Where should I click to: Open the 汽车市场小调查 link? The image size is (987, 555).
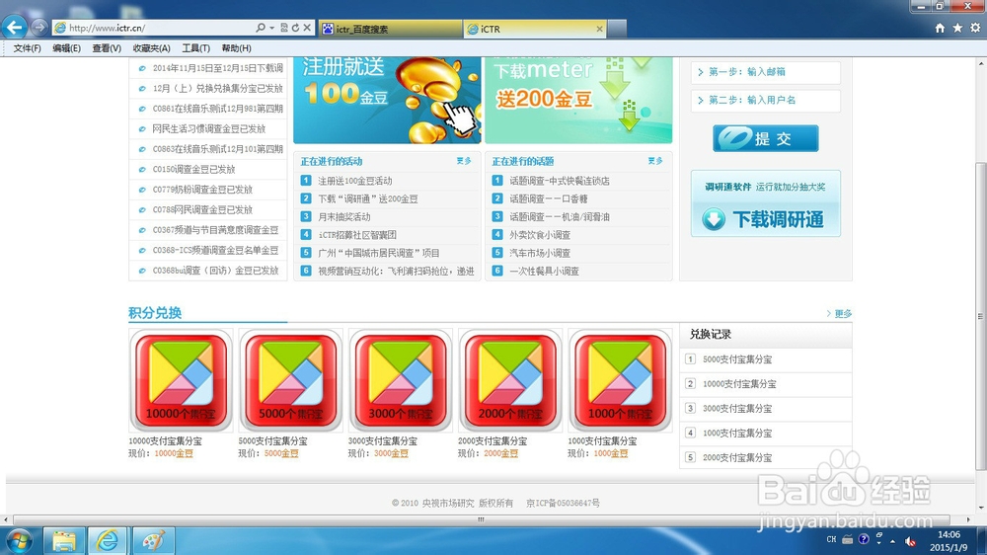tap(540, 253)
